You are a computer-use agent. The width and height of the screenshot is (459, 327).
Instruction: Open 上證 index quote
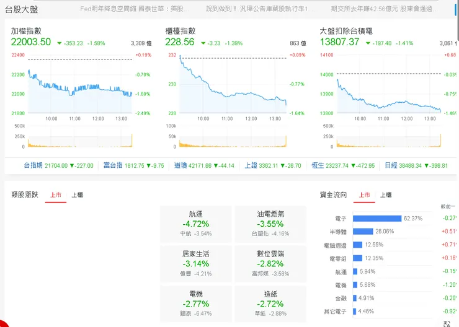tap(273, 166)
